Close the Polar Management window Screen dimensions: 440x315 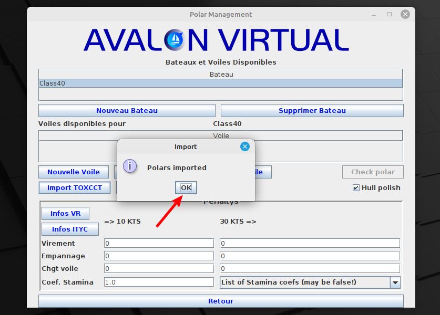[x=405, y=14]
